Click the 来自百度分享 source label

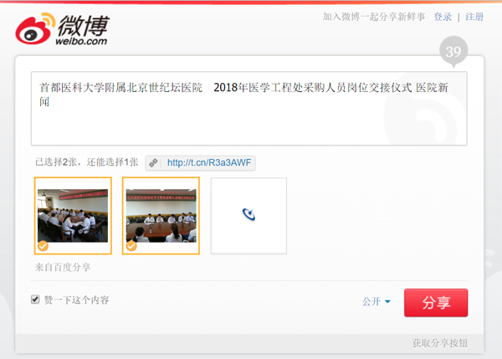coord(63,267)
